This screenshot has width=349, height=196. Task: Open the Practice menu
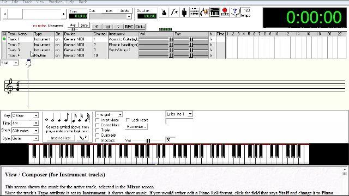56,2
